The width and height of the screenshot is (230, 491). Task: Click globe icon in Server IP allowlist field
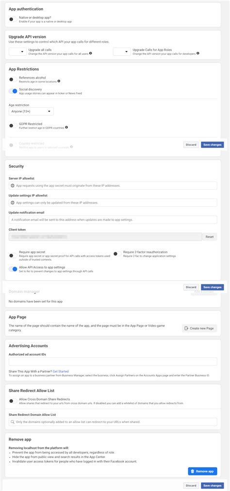tap(13, 186)
